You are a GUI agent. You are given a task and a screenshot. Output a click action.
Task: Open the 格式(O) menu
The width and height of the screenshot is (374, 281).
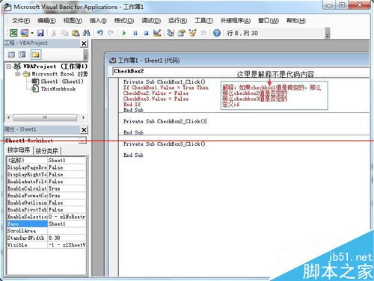tap(124, 21)
